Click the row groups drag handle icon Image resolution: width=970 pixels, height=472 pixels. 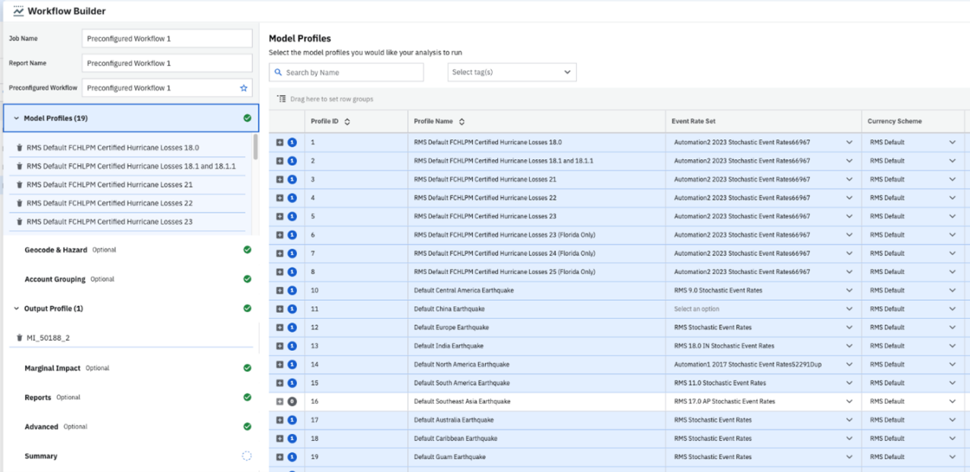coord(282,99)
